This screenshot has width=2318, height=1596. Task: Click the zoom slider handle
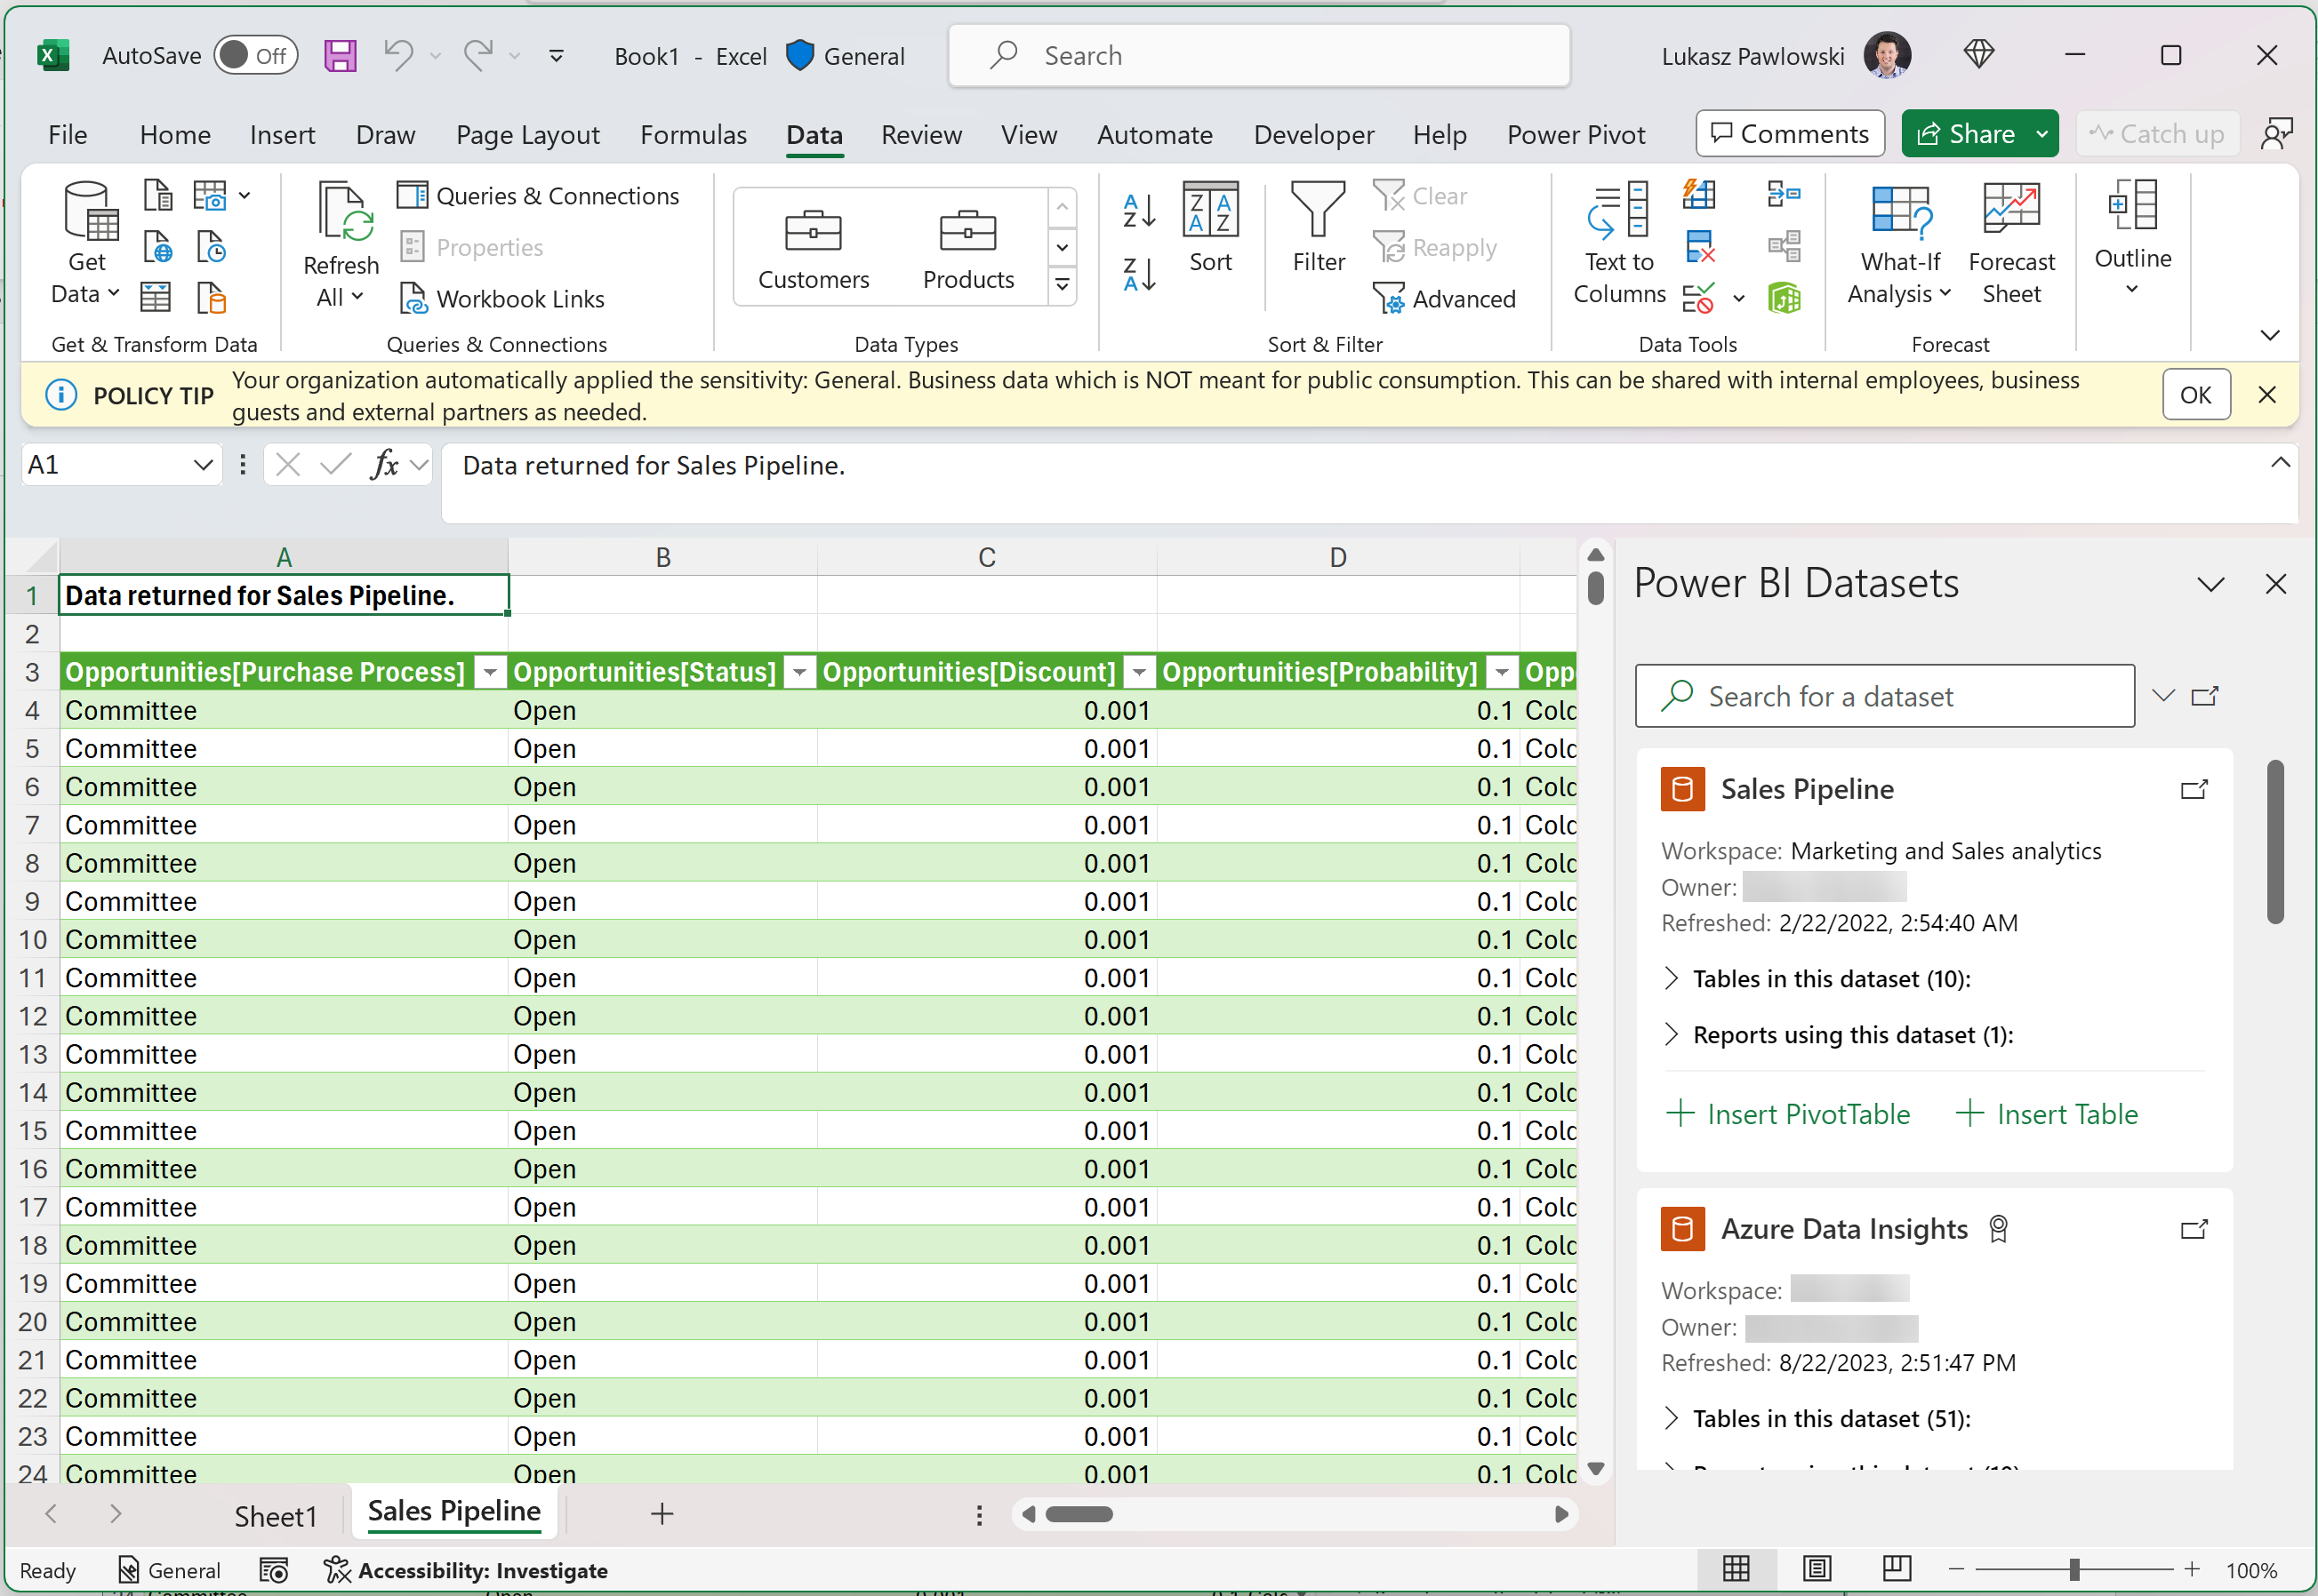click(2073, 1570)
